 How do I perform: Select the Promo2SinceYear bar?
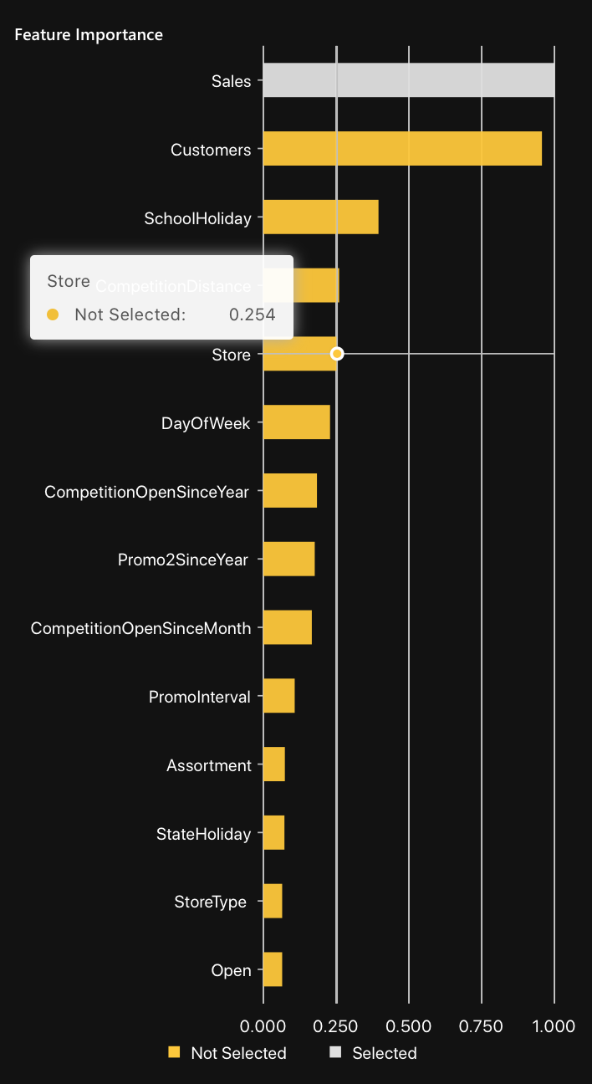pos(288,559)
